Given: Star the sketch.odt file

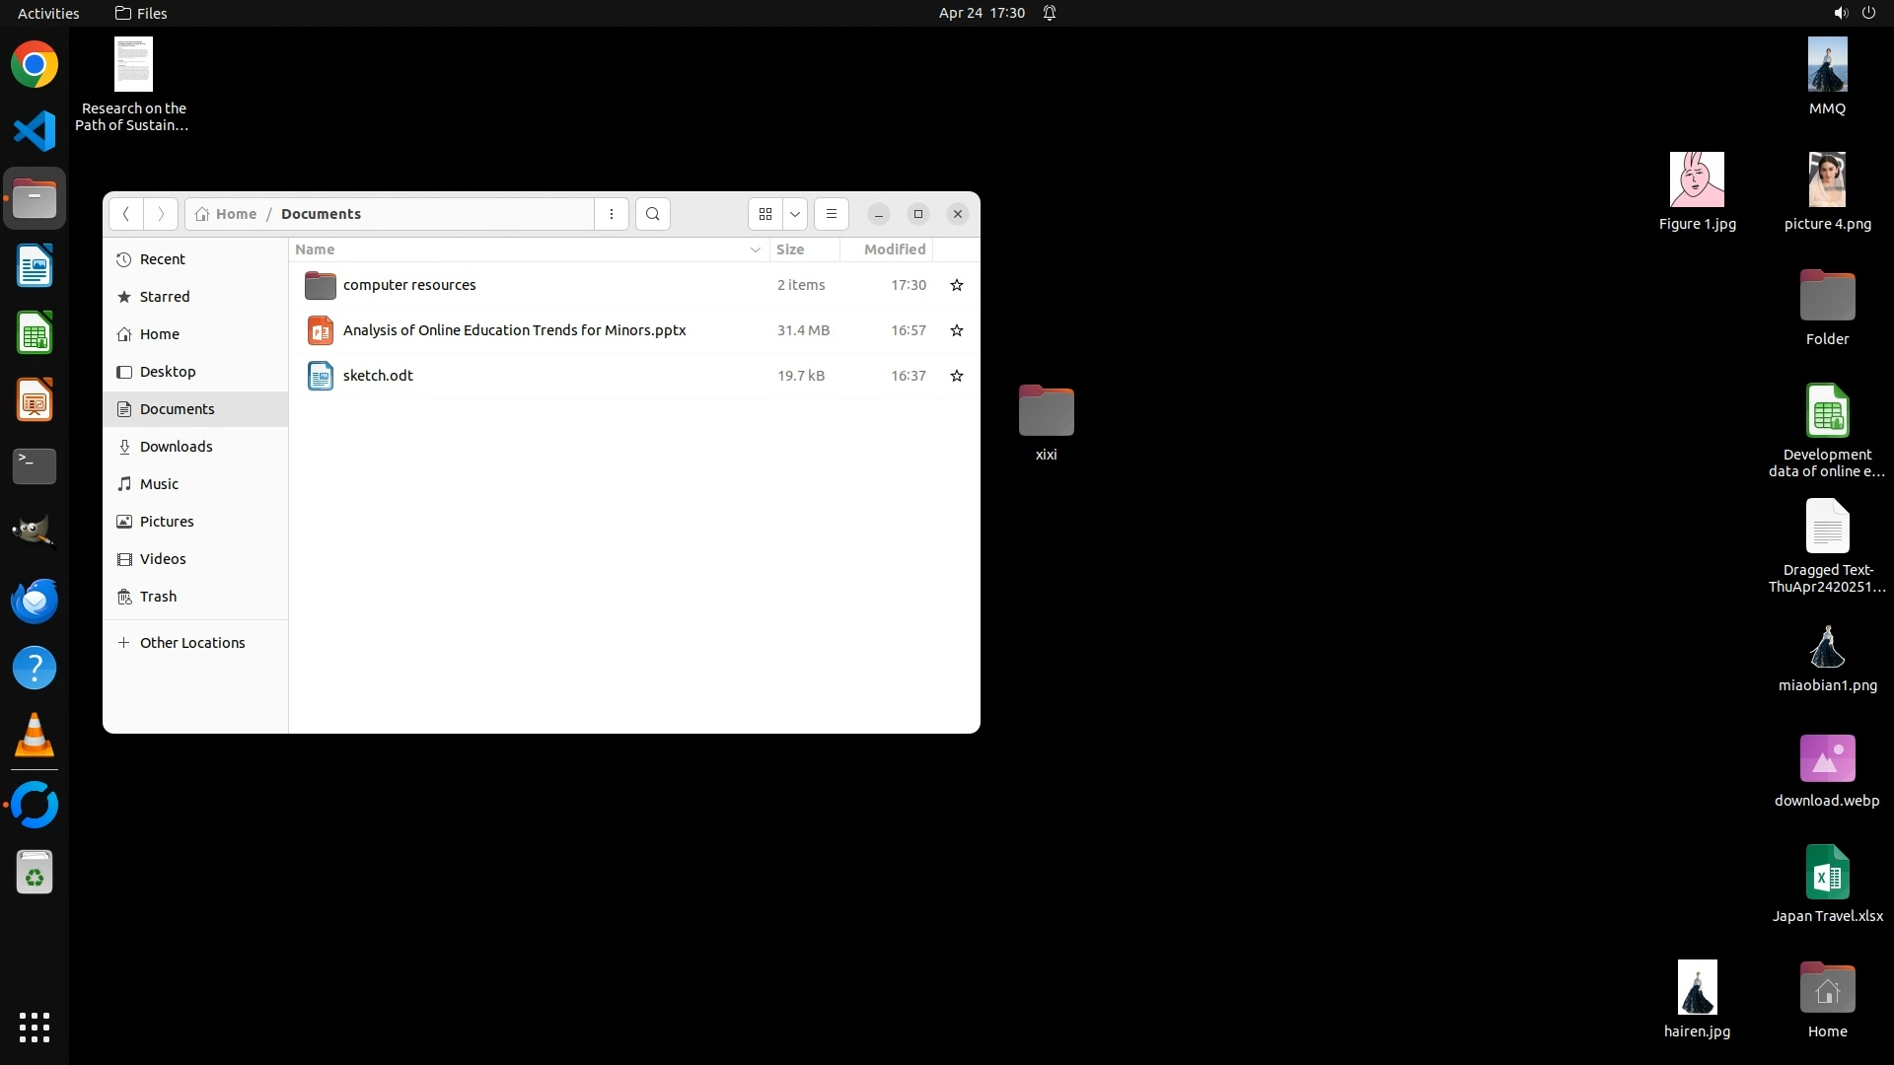Looking at the screenshot, I should [956, 376].
